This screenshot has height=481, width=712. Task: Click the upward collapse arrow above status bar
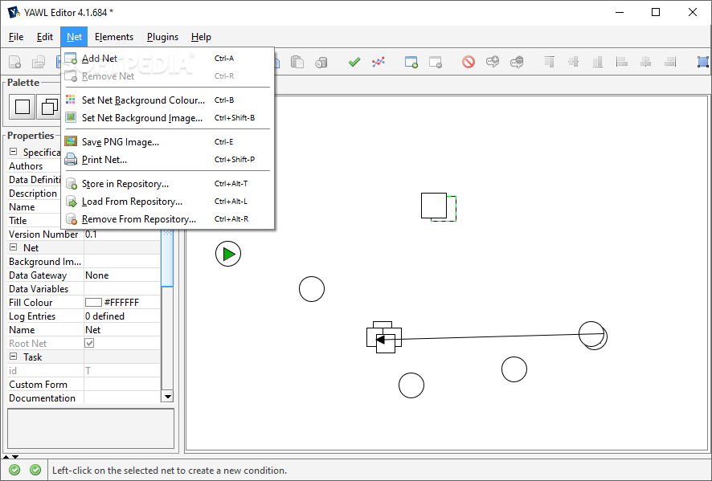6,456
